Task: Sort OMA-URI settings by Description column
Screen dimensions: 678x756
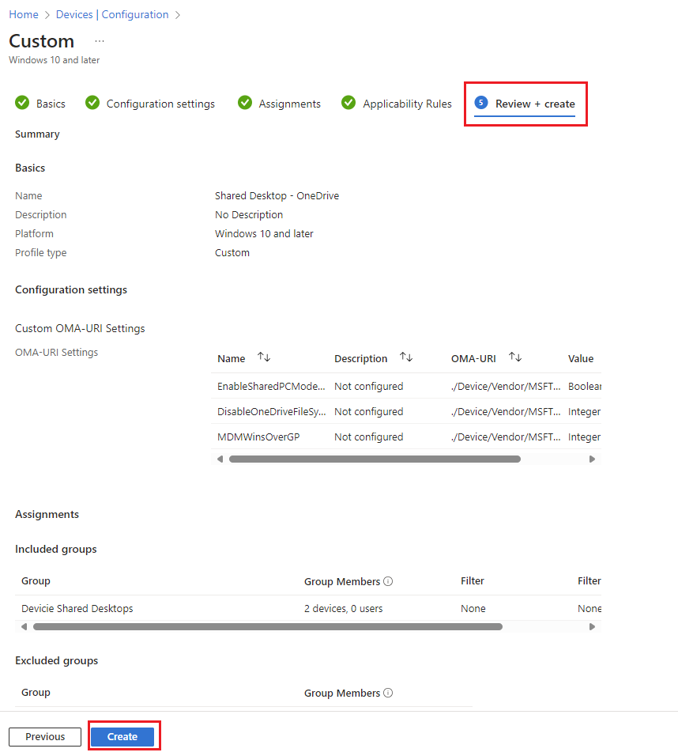Action: [x=406, y=358]
